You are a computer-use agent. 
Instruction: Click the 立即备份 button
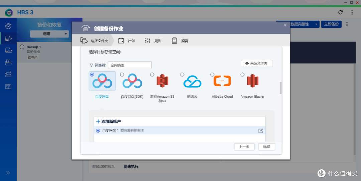pyautogui.click(x=331, y=24)
